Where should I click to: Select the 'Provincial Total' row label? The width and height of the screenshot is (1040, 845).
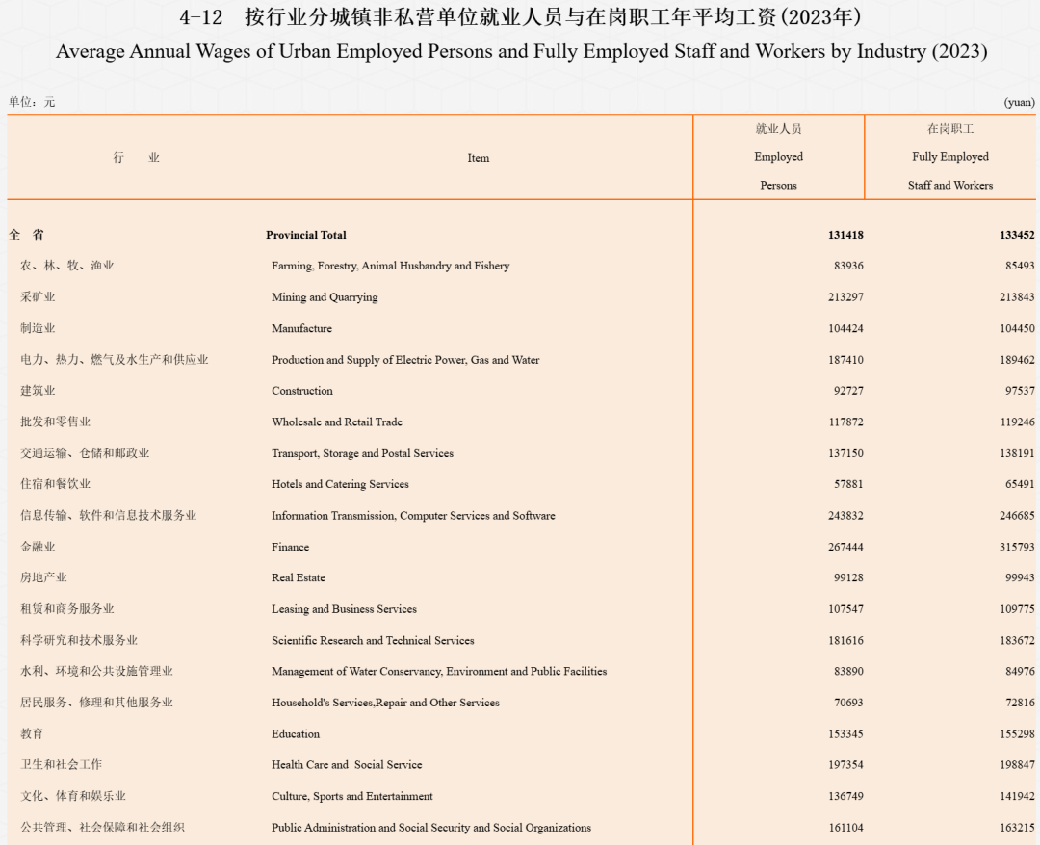point(306,235)
